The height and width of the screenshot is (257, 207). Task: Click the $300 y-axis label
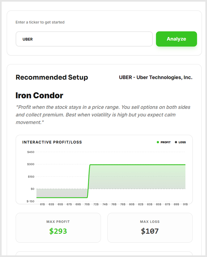(x=31, y=164)
